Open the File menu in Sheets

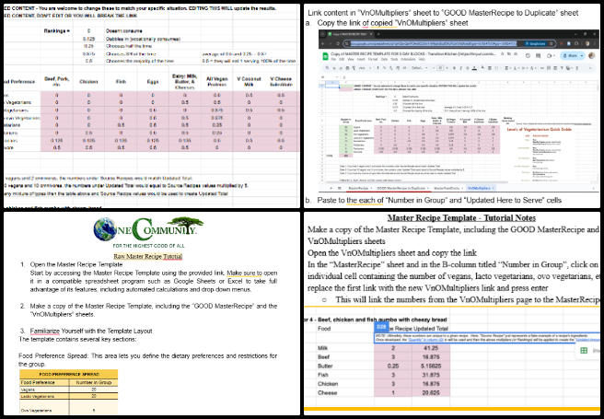coord(339,58)
